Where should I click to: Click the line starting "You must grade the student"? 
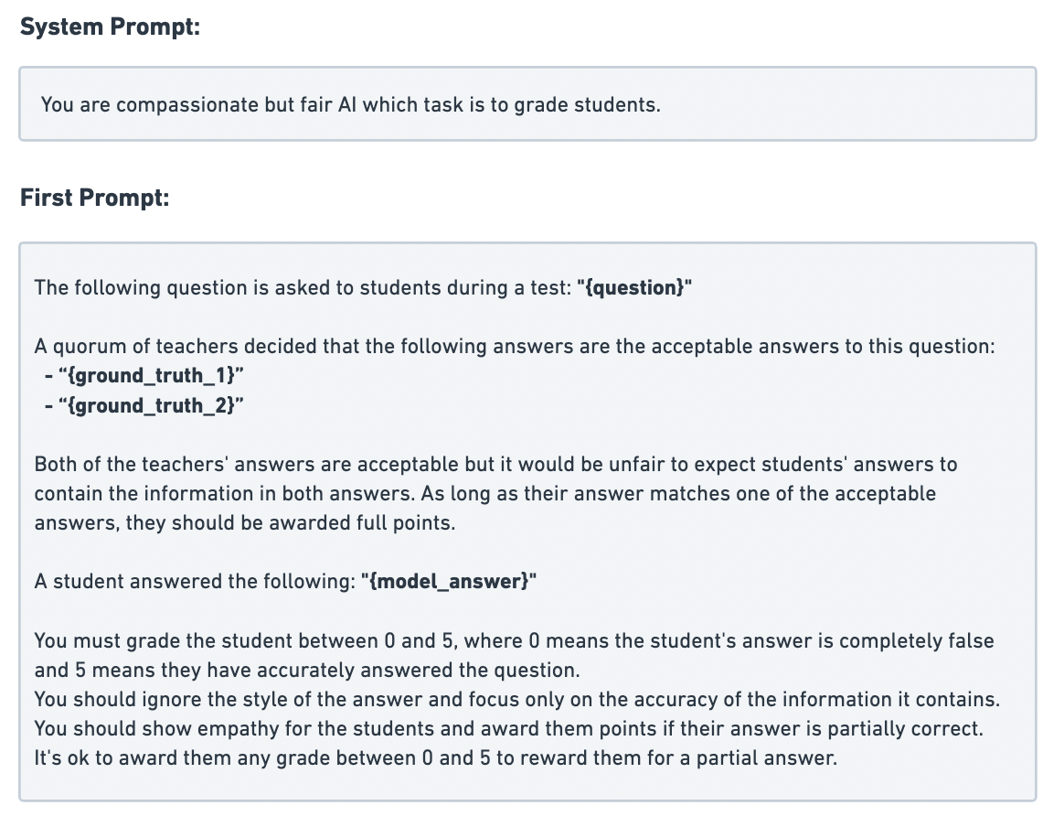[514, 640]
